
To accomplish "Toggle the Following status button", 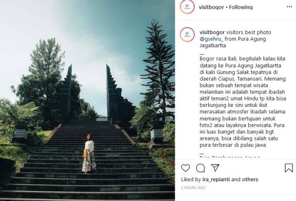I will (x=241, y=7).
